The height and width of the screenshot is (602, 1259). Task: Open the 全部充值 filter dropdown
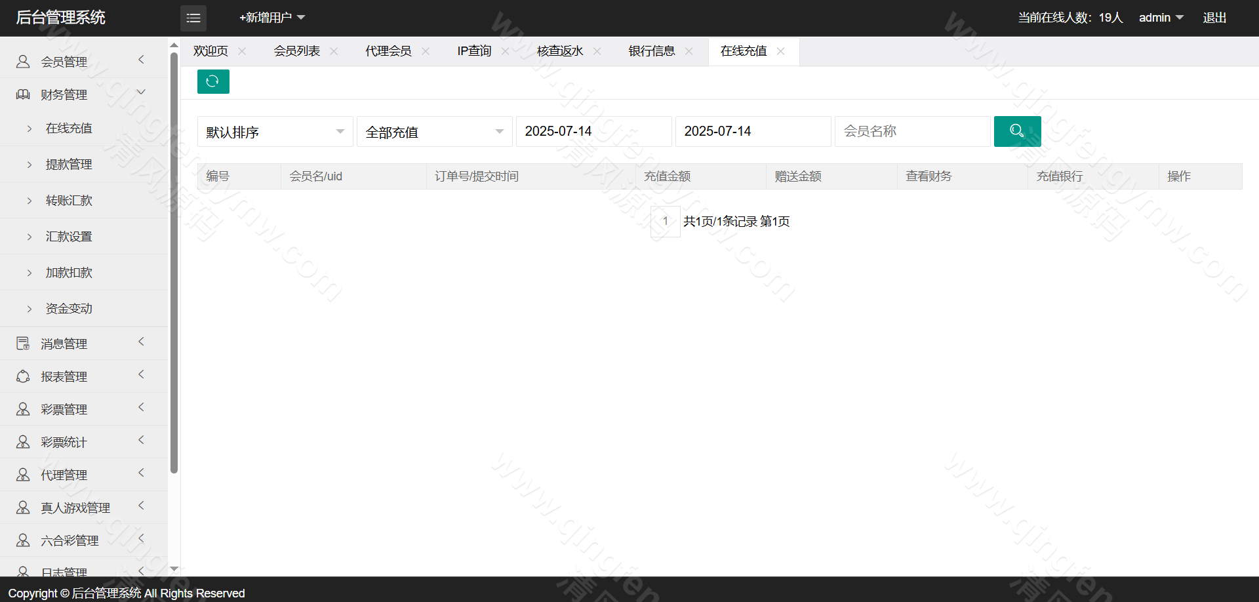434,132
